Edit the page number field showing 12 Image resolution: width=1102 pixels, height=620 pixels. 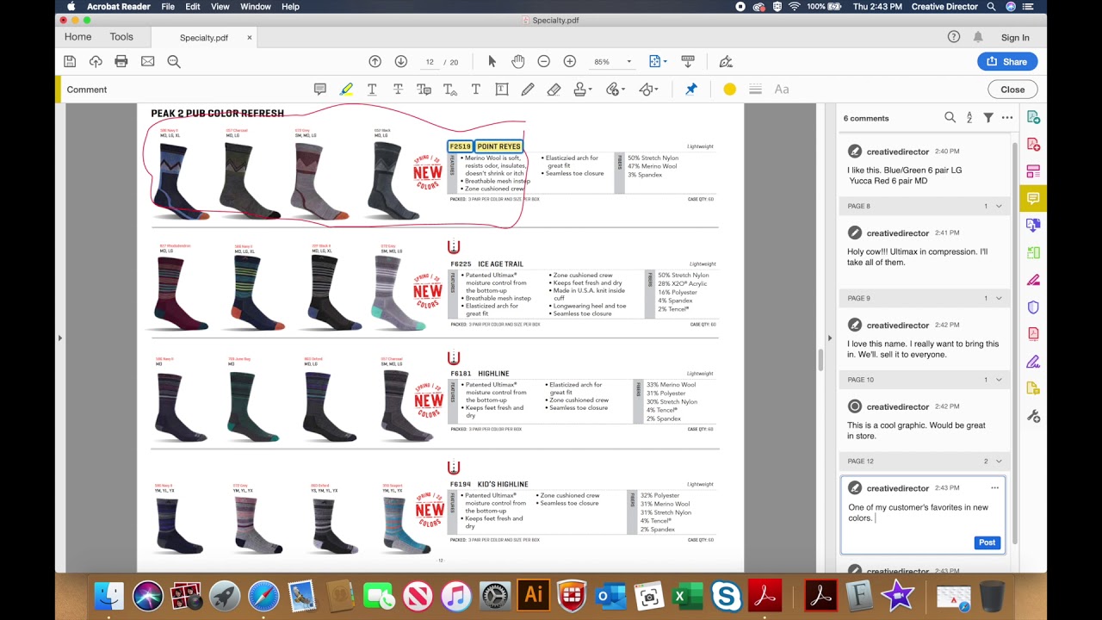tap(430, 62)
